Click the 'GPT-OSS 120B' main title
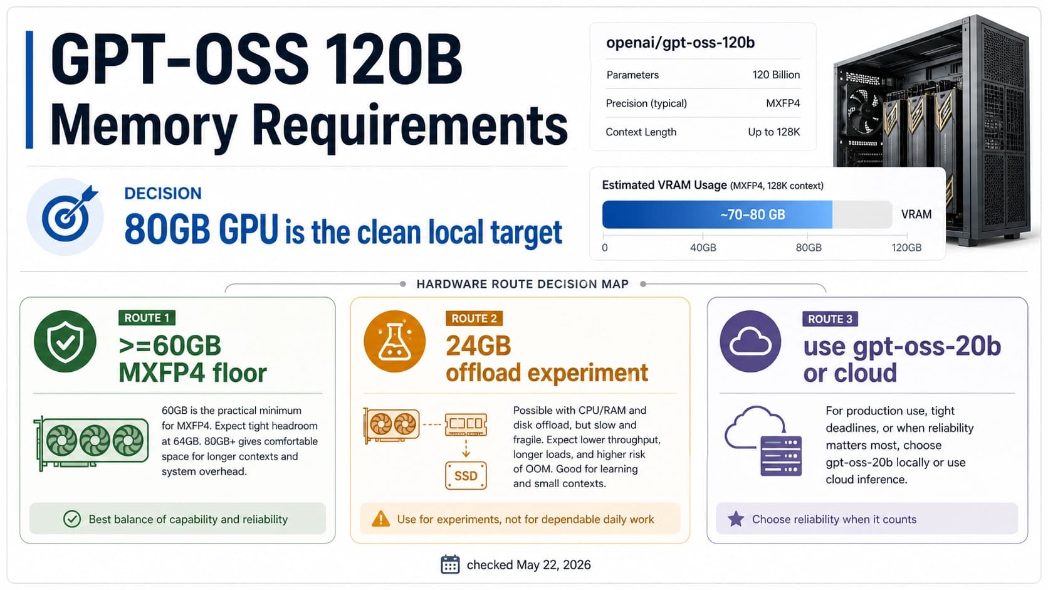Viewport: 1048px width, 590px height. (256, 58)
